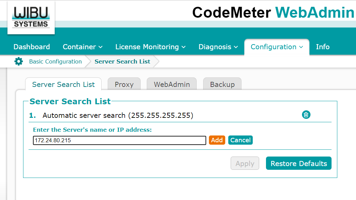The height and width of the screenshot is (200, 356).
Task: Open the Dashboard page
Action: pyautogui.click(x=32, y=47)
